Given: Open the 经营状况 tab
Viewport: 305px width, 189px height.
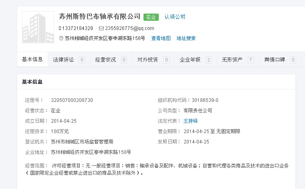Looking at the screenshot, I should point(106,60).
